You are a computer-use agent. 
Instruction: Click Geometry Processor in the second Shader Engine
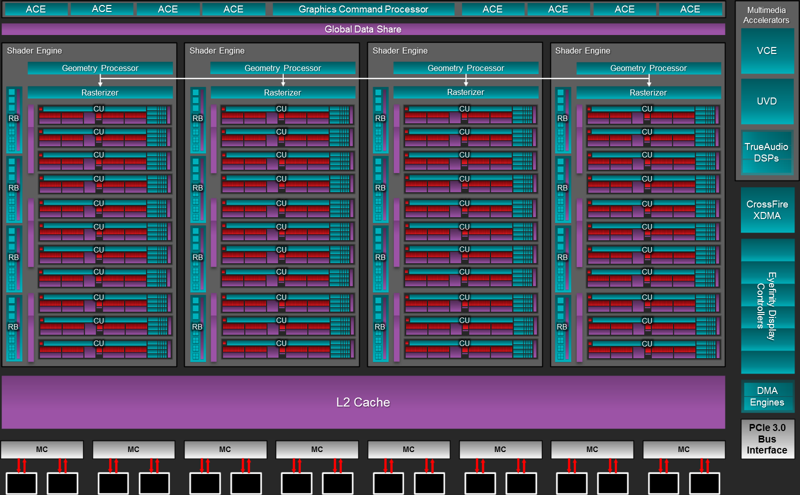point(283,68)
